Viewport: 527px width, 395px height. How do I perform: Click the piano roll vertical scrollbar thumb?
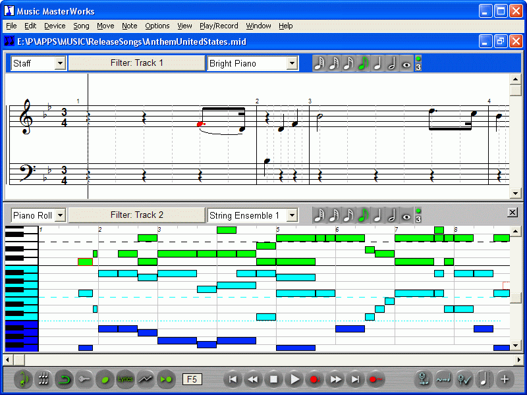pos(515,298)
